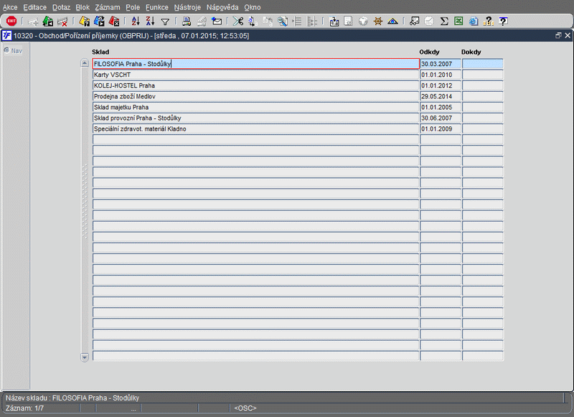
Task: Click the question mark with figures icon
Action: [x=489, y=22]
